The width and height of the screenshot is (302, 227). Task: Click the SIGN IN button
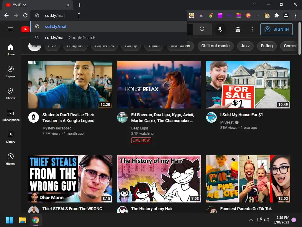[x=276, y=29]
